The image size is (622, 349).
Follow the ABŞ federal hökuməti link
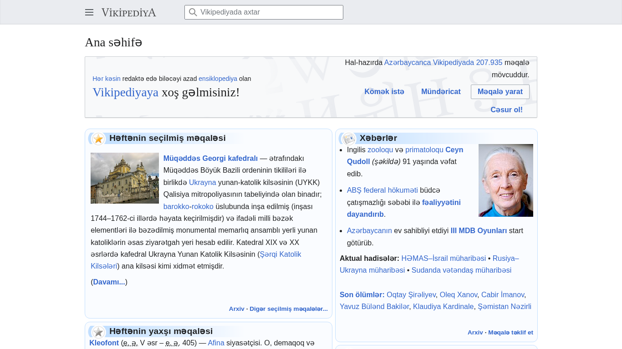pos(382,190)
